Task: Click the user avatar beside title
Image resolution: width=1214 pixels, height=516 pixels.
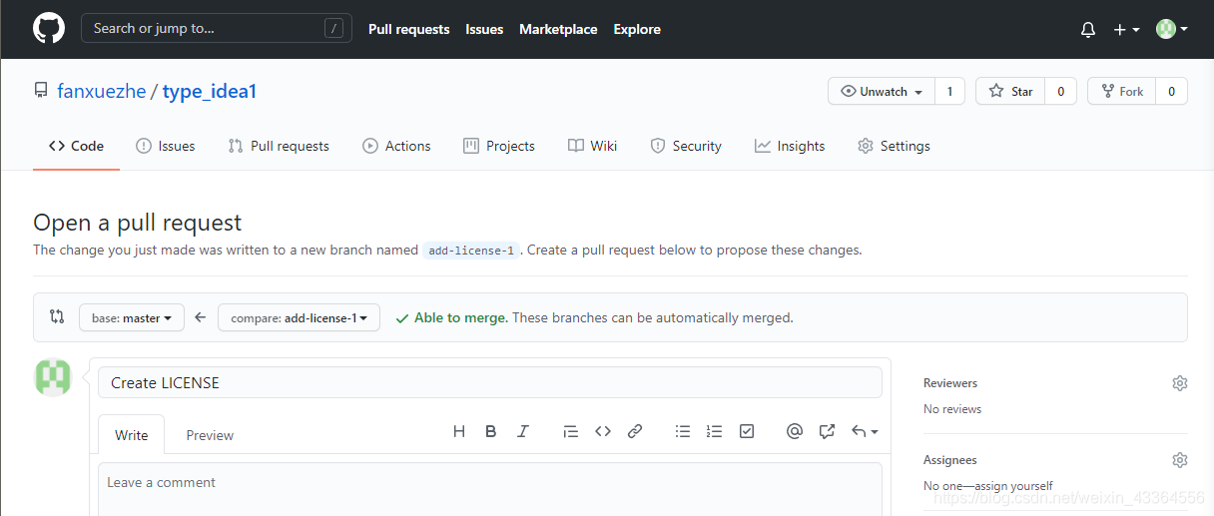Action: coord(53,377)
